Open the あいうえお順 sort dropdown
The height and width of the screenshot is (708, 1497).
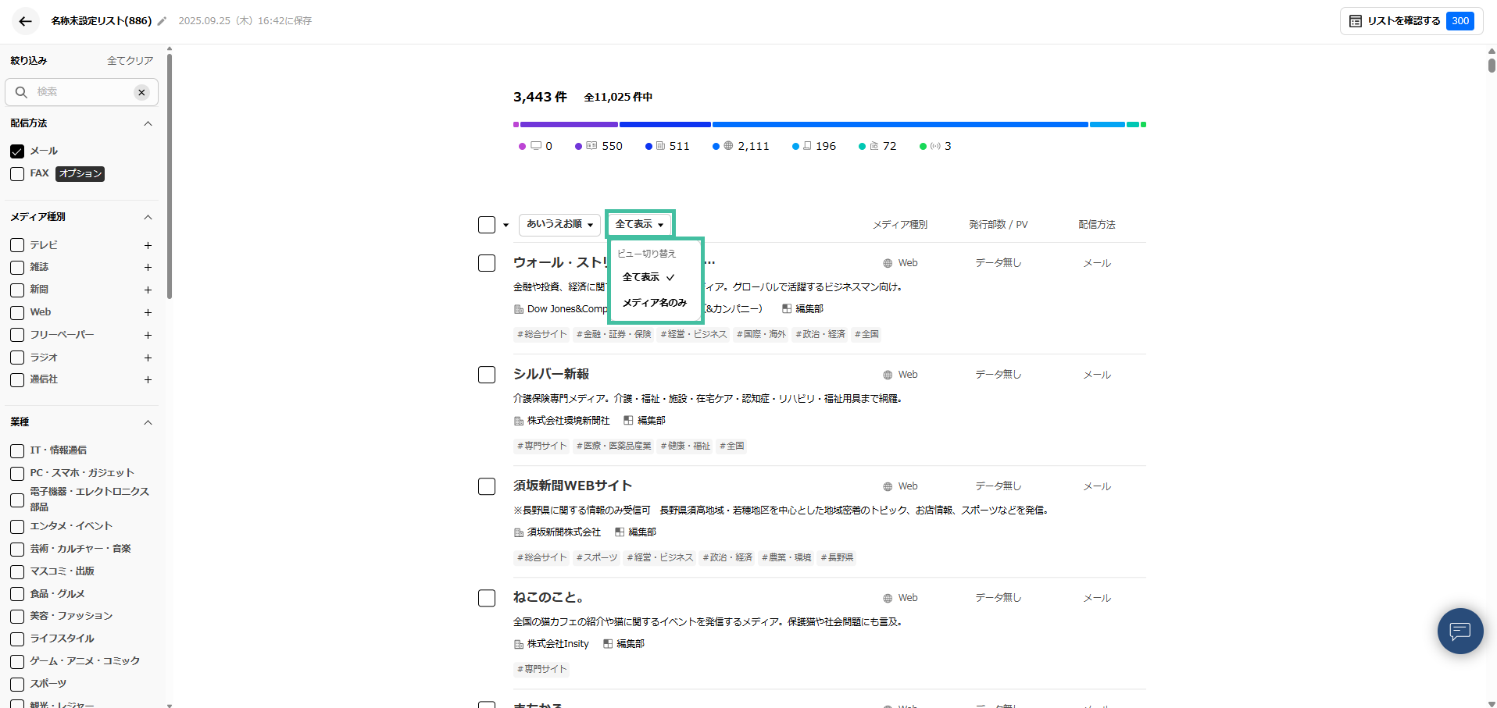point(559,224)
